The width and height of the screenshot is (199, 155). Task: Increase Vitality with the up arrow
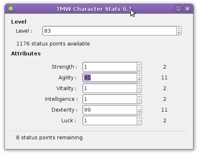point(139,86)
